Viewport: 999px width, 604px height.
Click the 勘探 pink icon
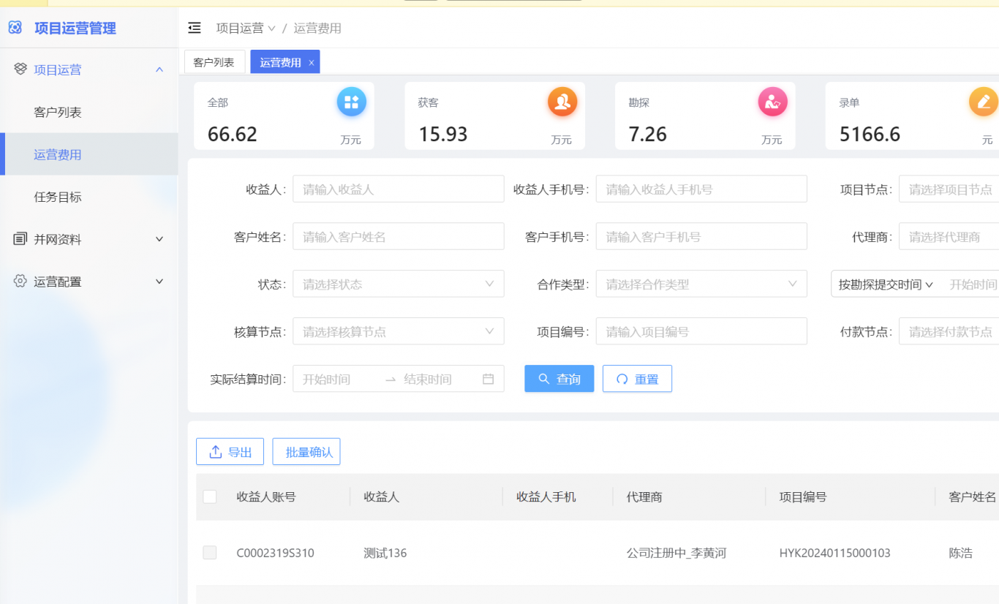click(x=772, y=102)
